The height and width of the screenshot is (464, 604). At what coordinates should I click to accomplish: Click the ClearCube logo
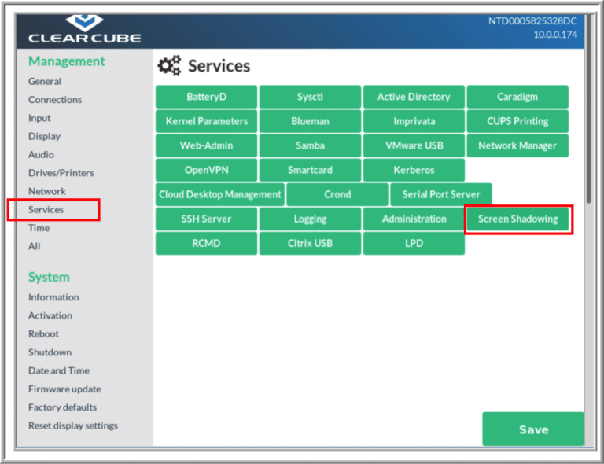click(84, 29)
